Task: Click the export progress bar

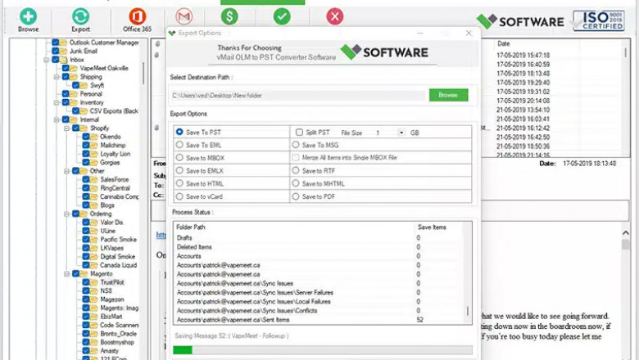Action: point(322,350)
